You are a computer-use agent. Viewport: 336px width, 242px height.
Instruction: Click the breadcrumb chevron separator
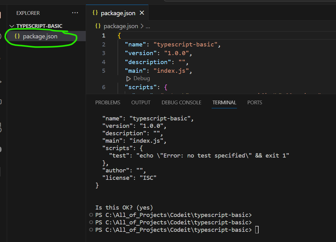[142, 26]
